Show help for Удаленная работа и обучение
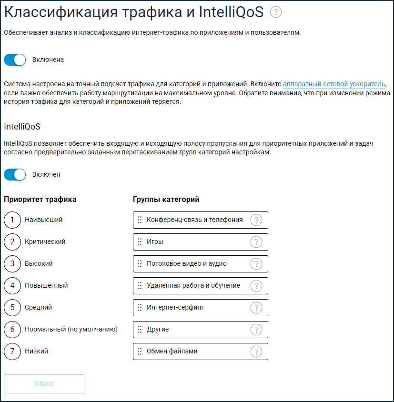The width and height of the screenshot is (394, 402). [x=256, y=286]
